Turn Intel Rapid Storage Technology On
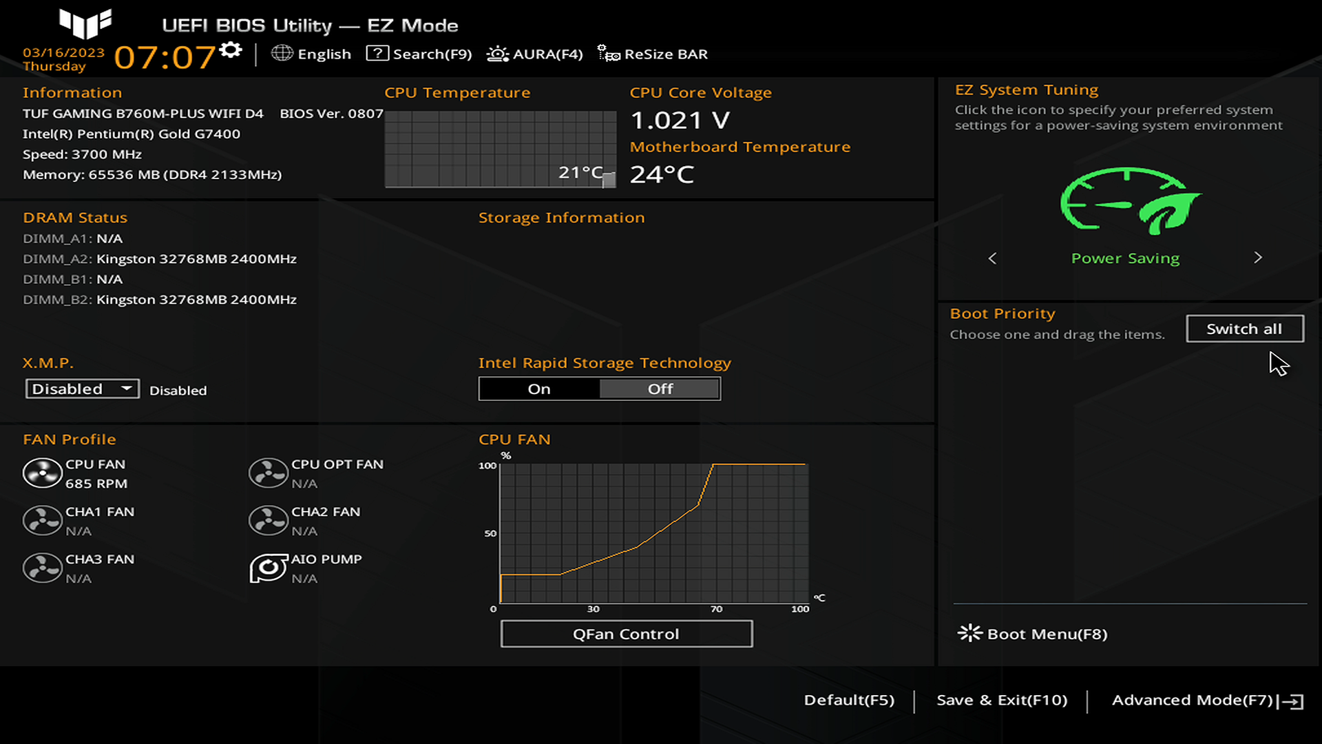1322x744 pixels. 539,389
